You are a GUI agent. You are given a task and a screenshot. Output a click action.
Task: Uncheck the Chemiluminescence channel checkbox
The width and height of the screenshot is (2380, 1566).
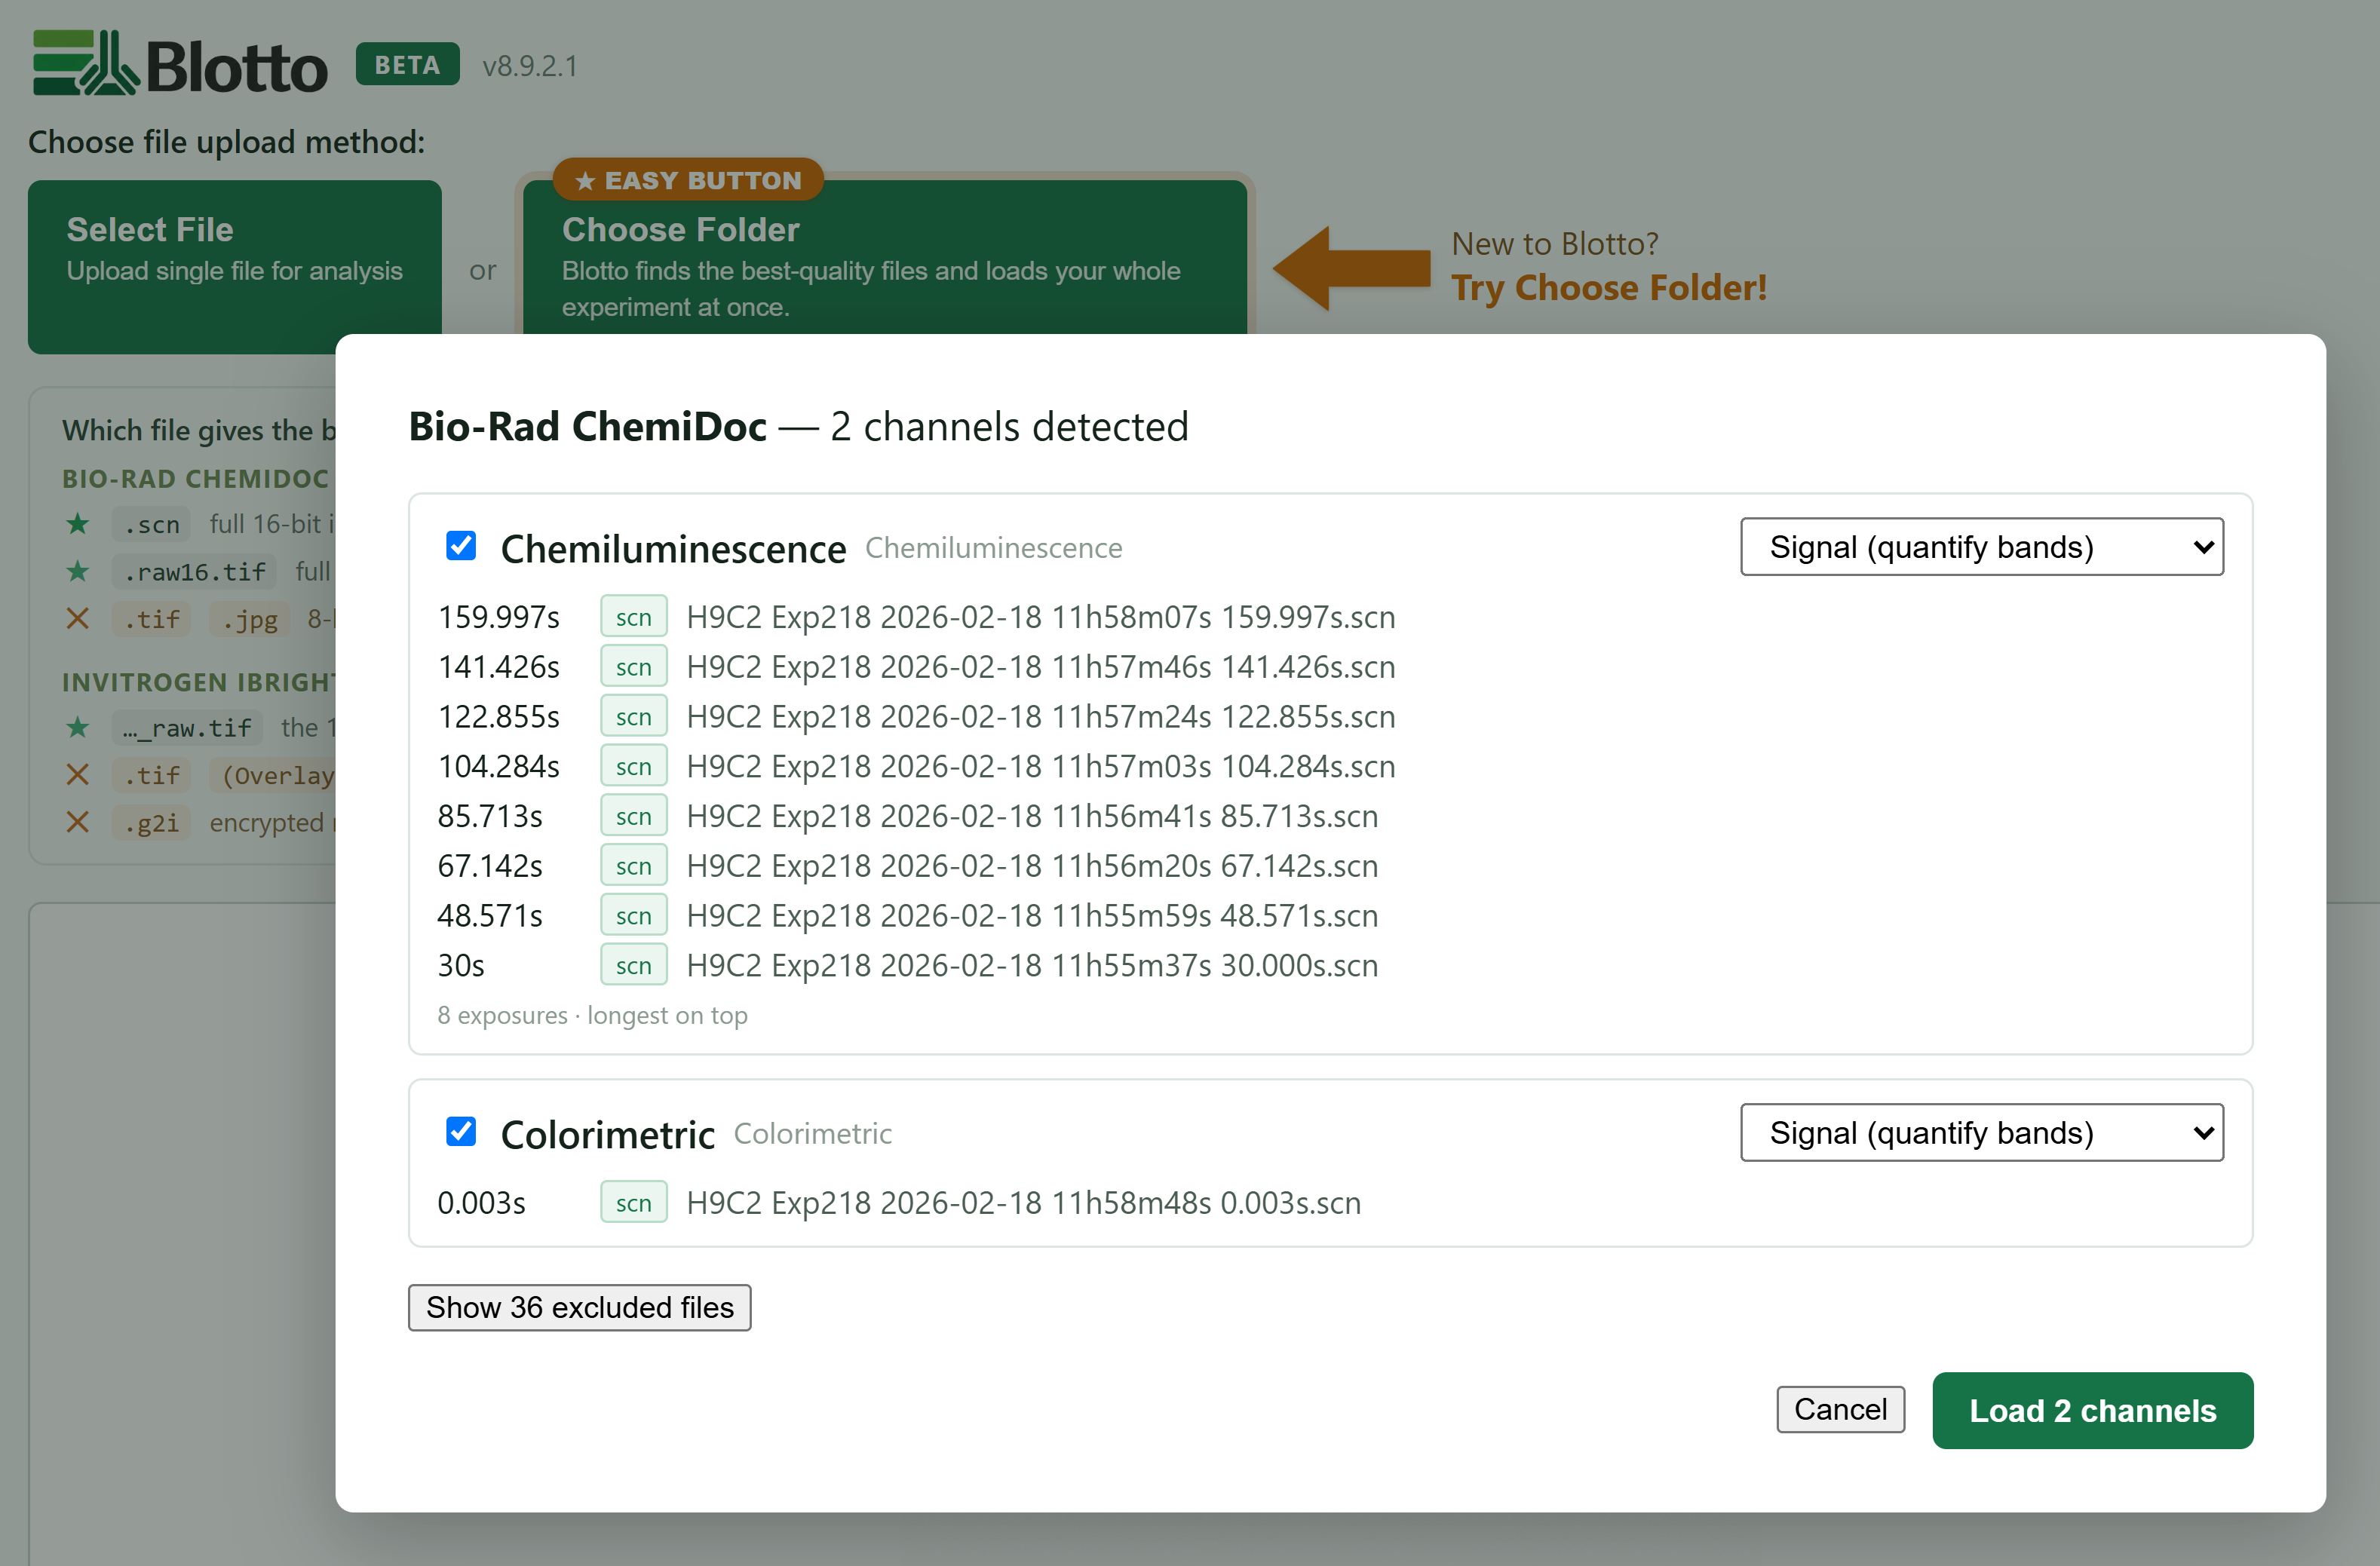[461, 546]
